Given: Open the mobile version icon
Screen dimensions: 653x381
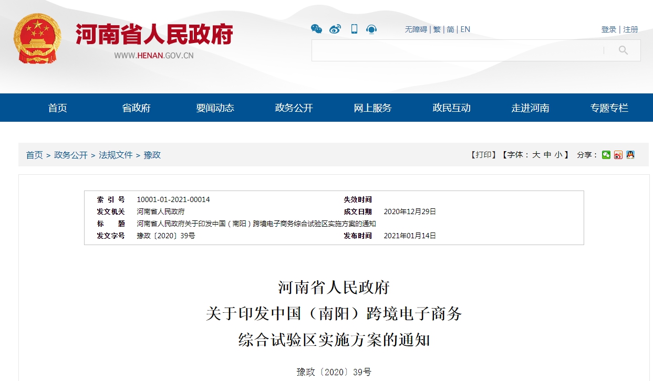Looking at the screenshot, I should pyautogui.click(x=354, y=29).
